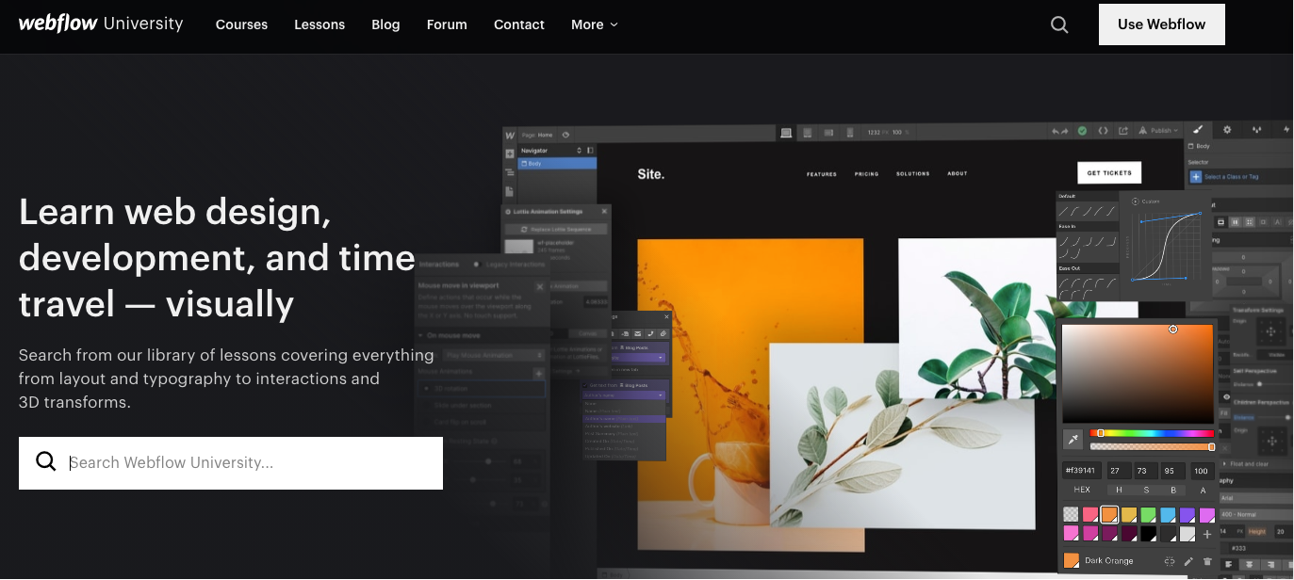Switch to the Style brush tab

[1198, 130]
